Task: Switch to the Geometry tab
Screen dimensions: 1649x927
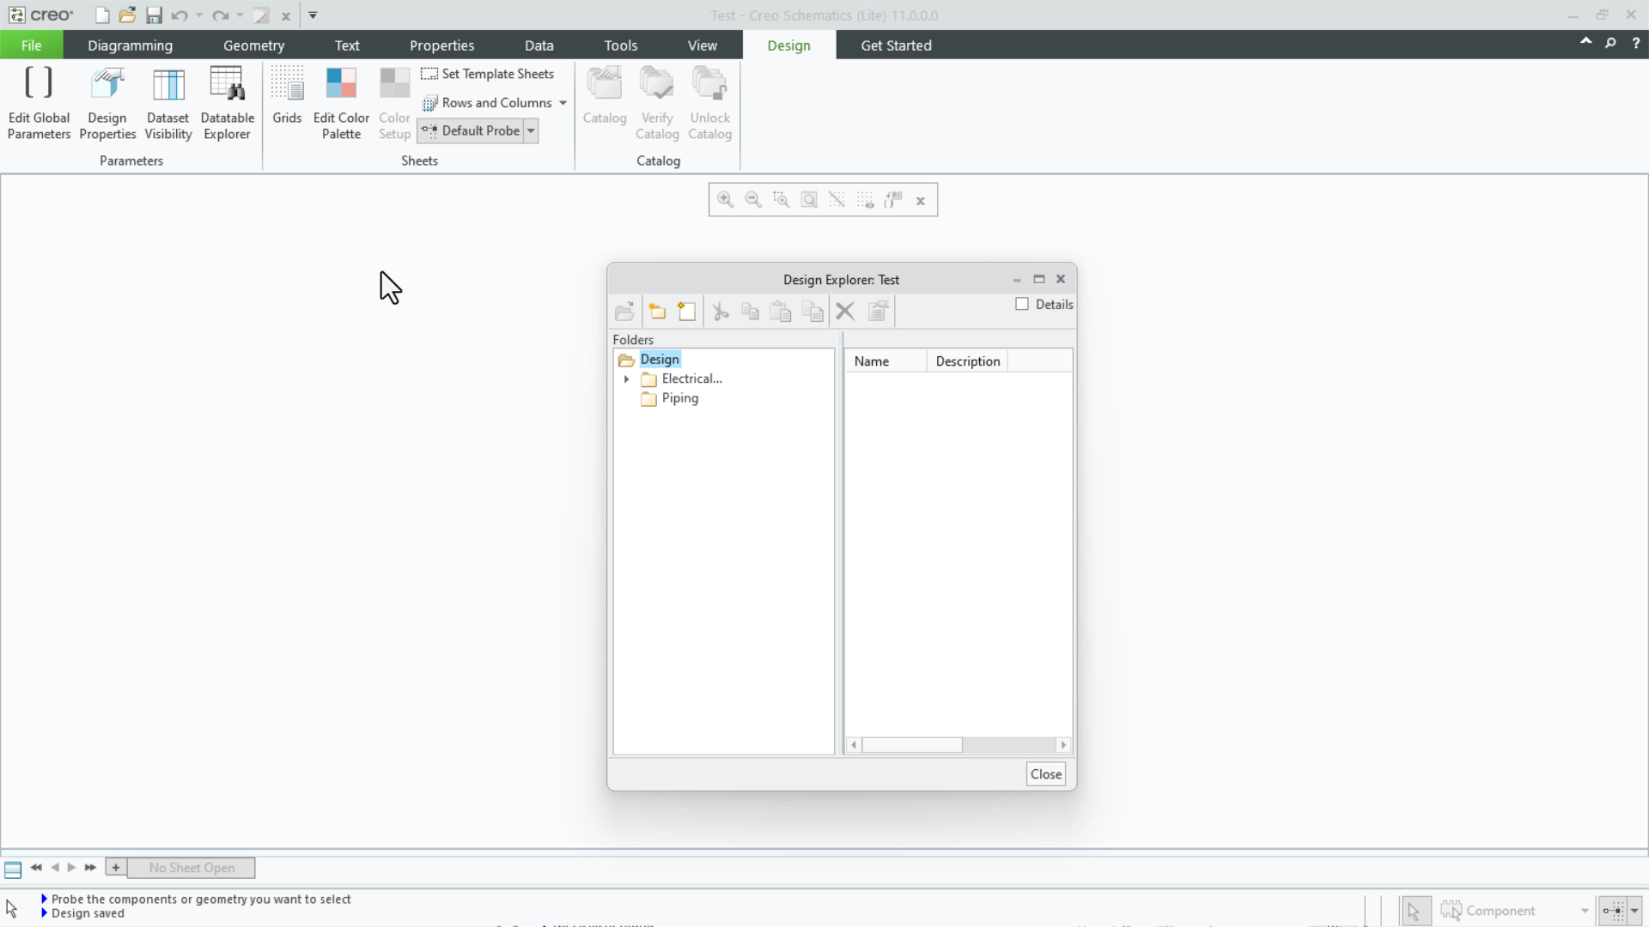Action: (253, 45)
